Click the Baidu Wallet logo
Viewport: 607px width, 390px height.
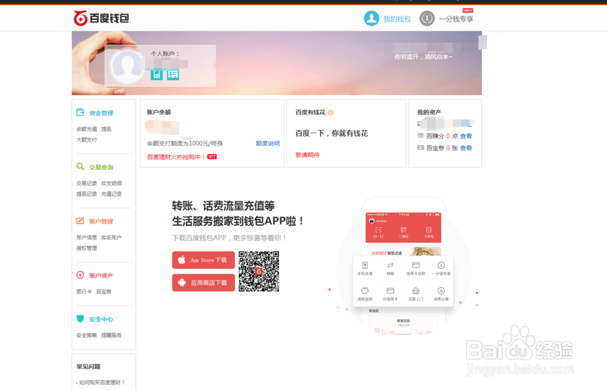(x=101, y=18)
